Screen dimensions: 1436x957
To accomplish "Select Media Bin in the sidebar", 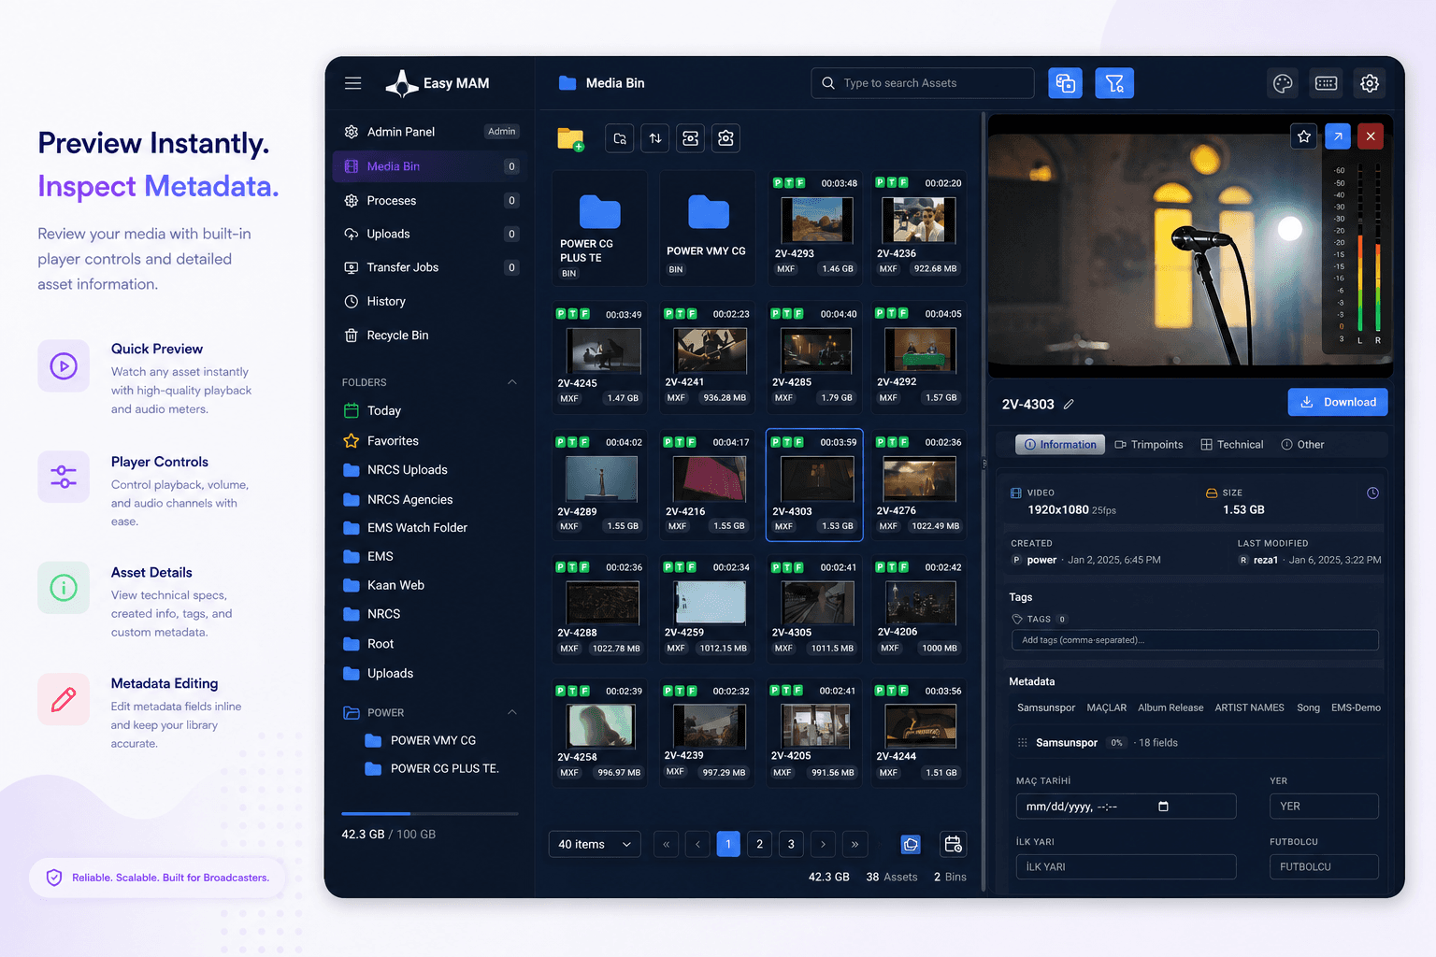I will pyautogui.click(x=429, y=166).
